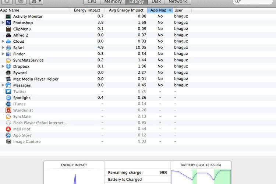Select the Safari row name text
The image size is (276, 184).
coord(18,48)
